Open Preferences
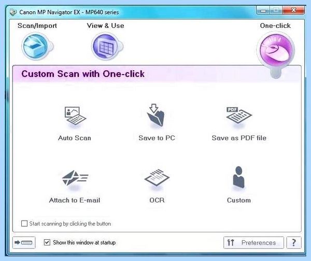 pyautogui.click(x=253, y=242)
